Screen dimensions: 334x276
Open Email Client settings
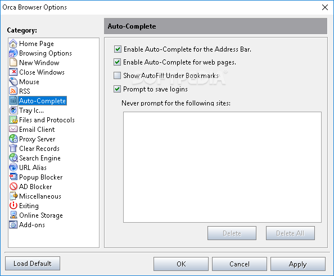tap(37, 130)
